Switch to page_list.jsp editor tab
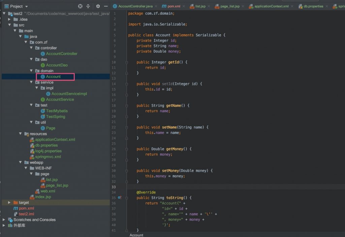 (230, 6)
